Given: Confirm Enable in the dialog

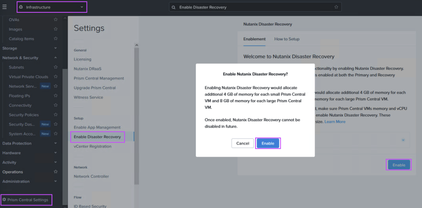Looking at the screenshot, I should [268, 143].
